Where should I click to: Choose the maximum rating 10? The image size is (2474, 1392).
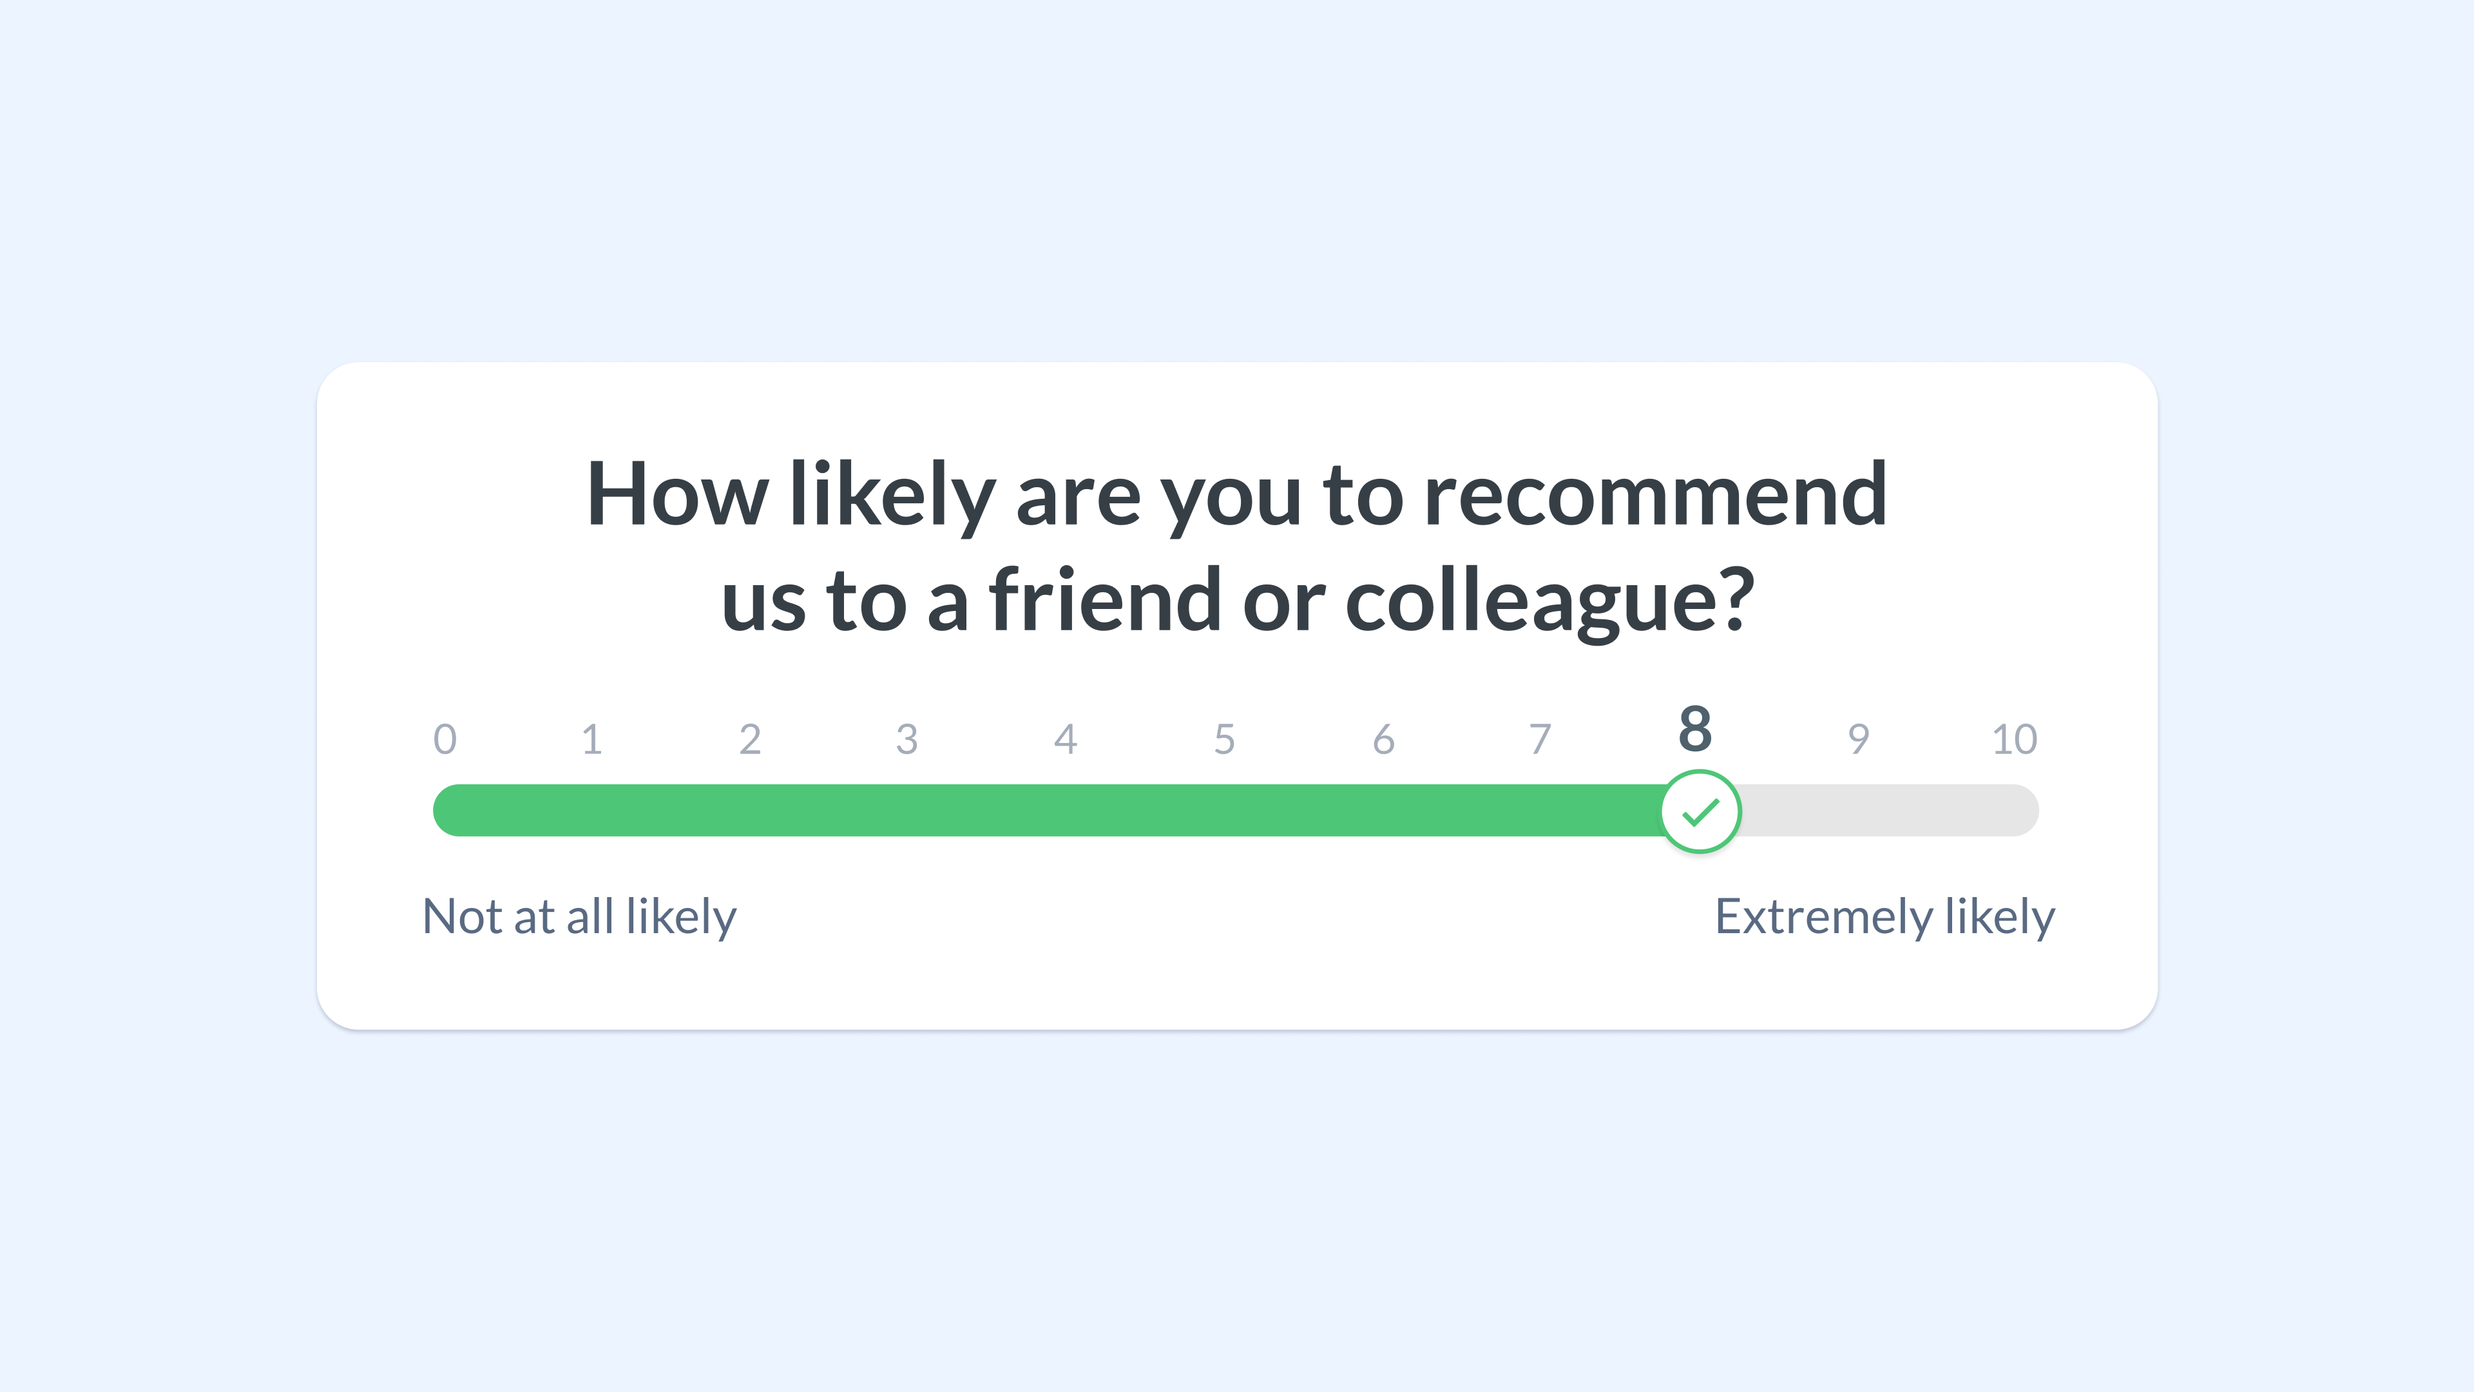[2014, 739]
